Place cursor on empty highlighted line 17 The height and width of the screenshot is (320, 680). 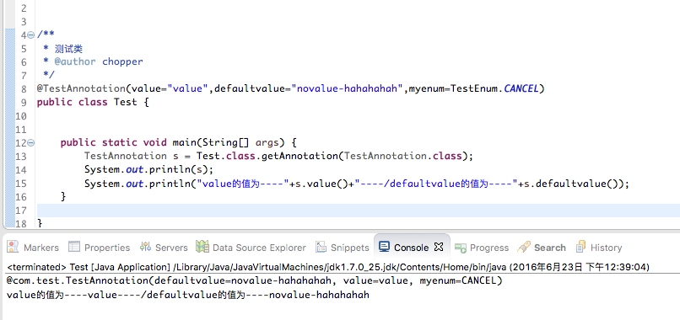pyautogui.click(x=359, y=211)
